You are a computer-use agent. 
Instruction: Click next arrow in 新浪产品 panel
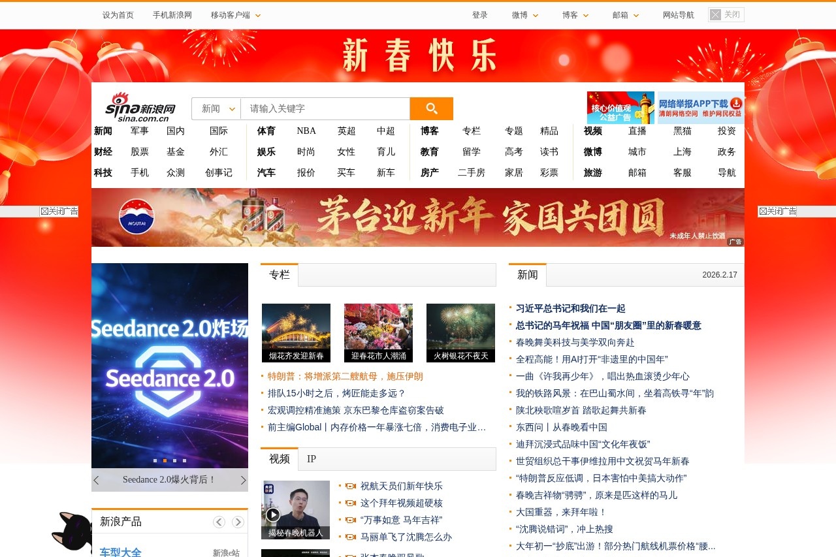[x=238, y=522]
